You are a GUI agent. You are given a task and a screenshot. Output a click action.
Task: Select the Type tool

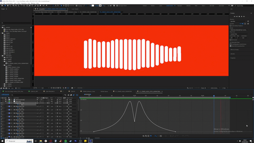(32, 6)
